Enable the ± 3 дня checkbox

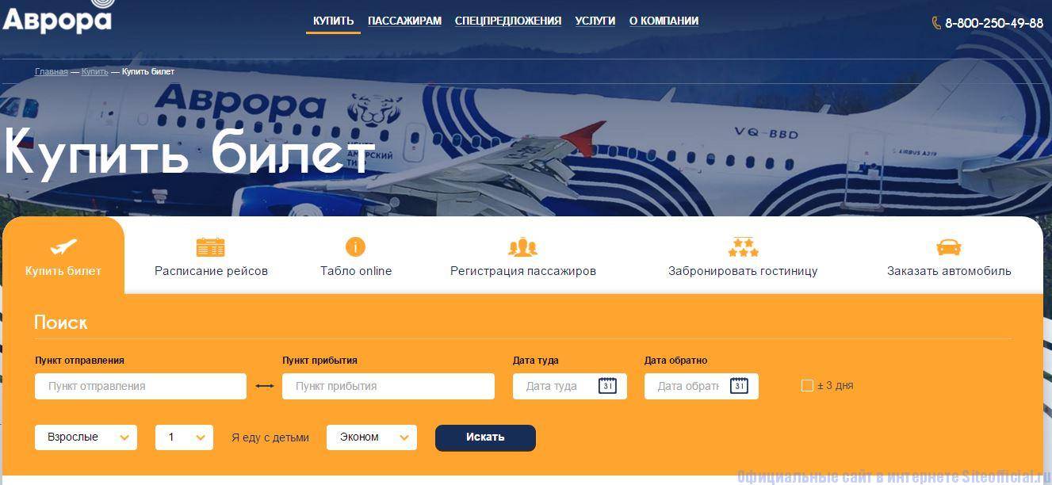pos(807,386)
